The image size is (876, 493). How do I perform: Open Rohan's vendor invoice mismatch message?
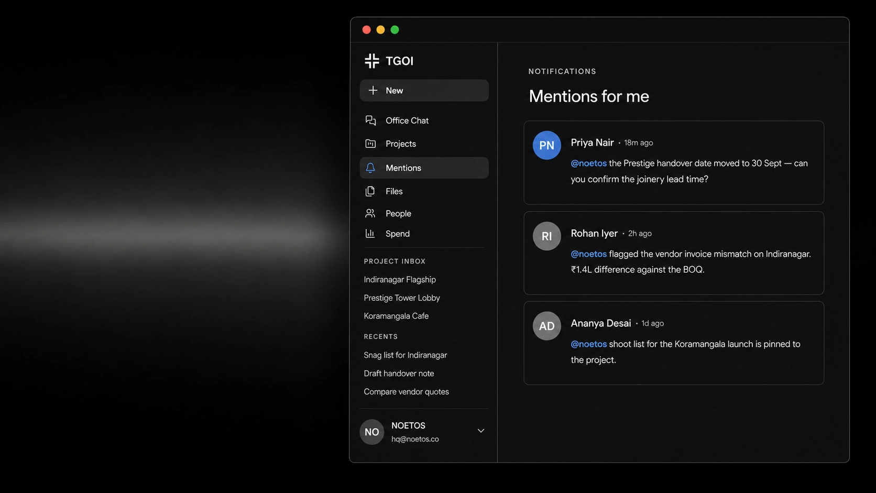(x=674, y=253)
